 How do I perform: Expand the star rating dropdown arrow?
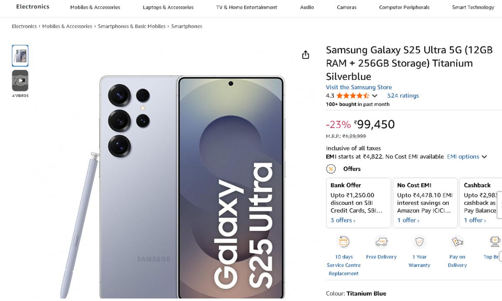point(374,96)
